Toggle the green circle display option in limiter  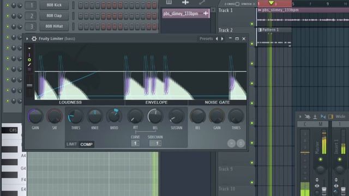[29, 60]
